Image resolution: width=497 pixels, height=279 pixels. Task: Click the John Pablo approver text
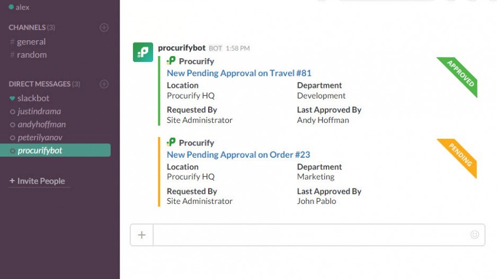coord(316,201)
